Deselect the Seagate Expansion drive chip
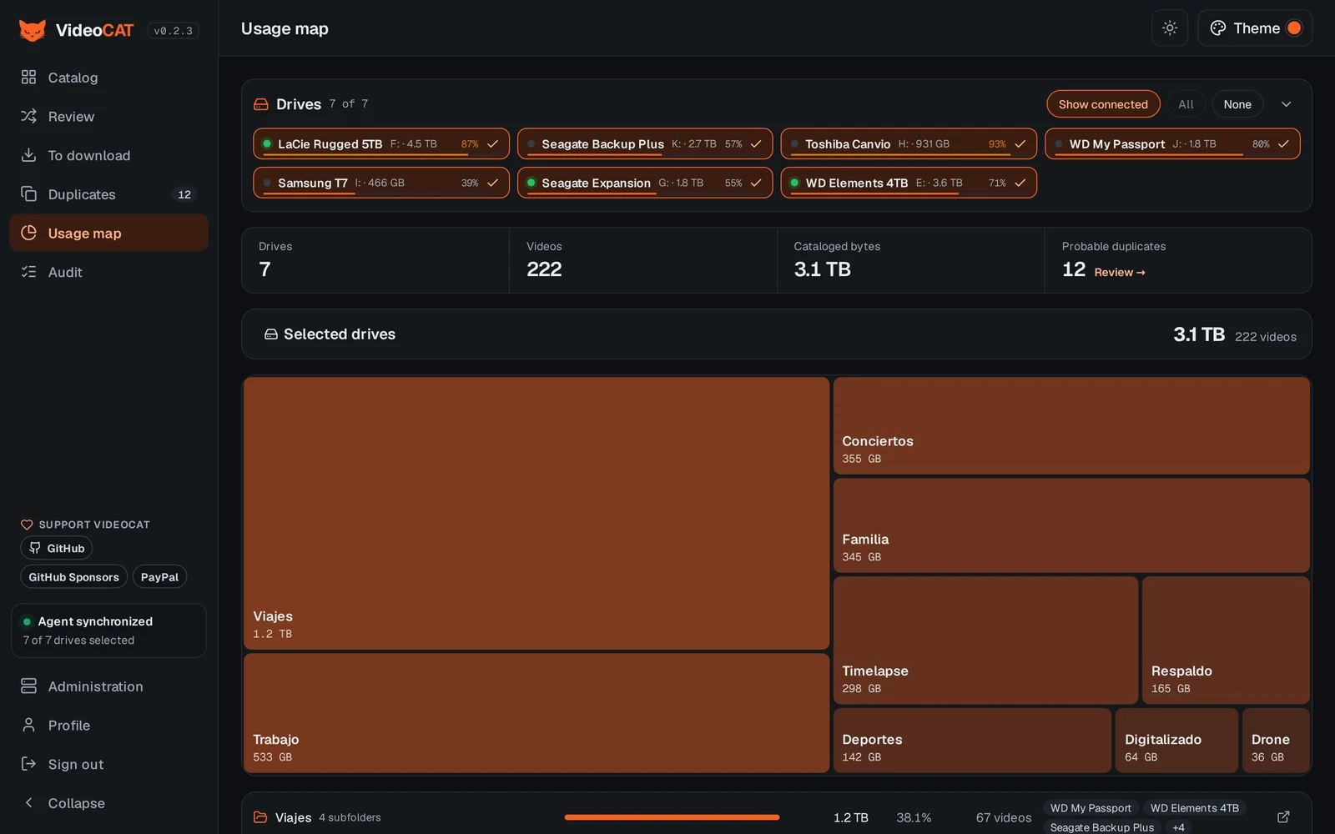The image size is (1335, 834). tap(645, 183)
